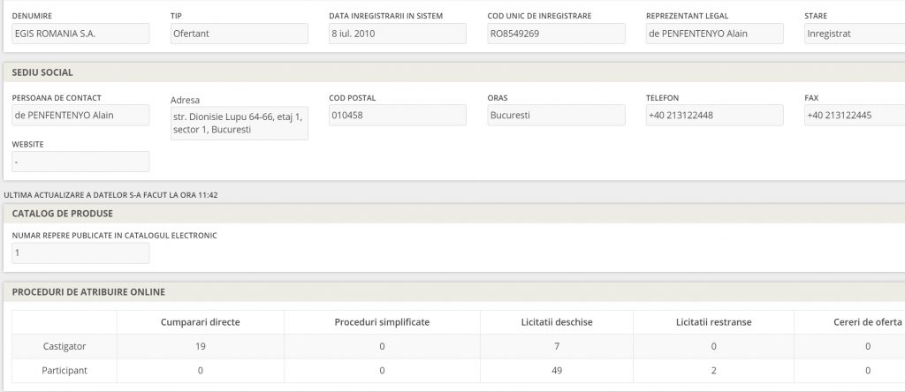Click the COD UNIC DE INREGISTRARE label

tap(540, 16)
